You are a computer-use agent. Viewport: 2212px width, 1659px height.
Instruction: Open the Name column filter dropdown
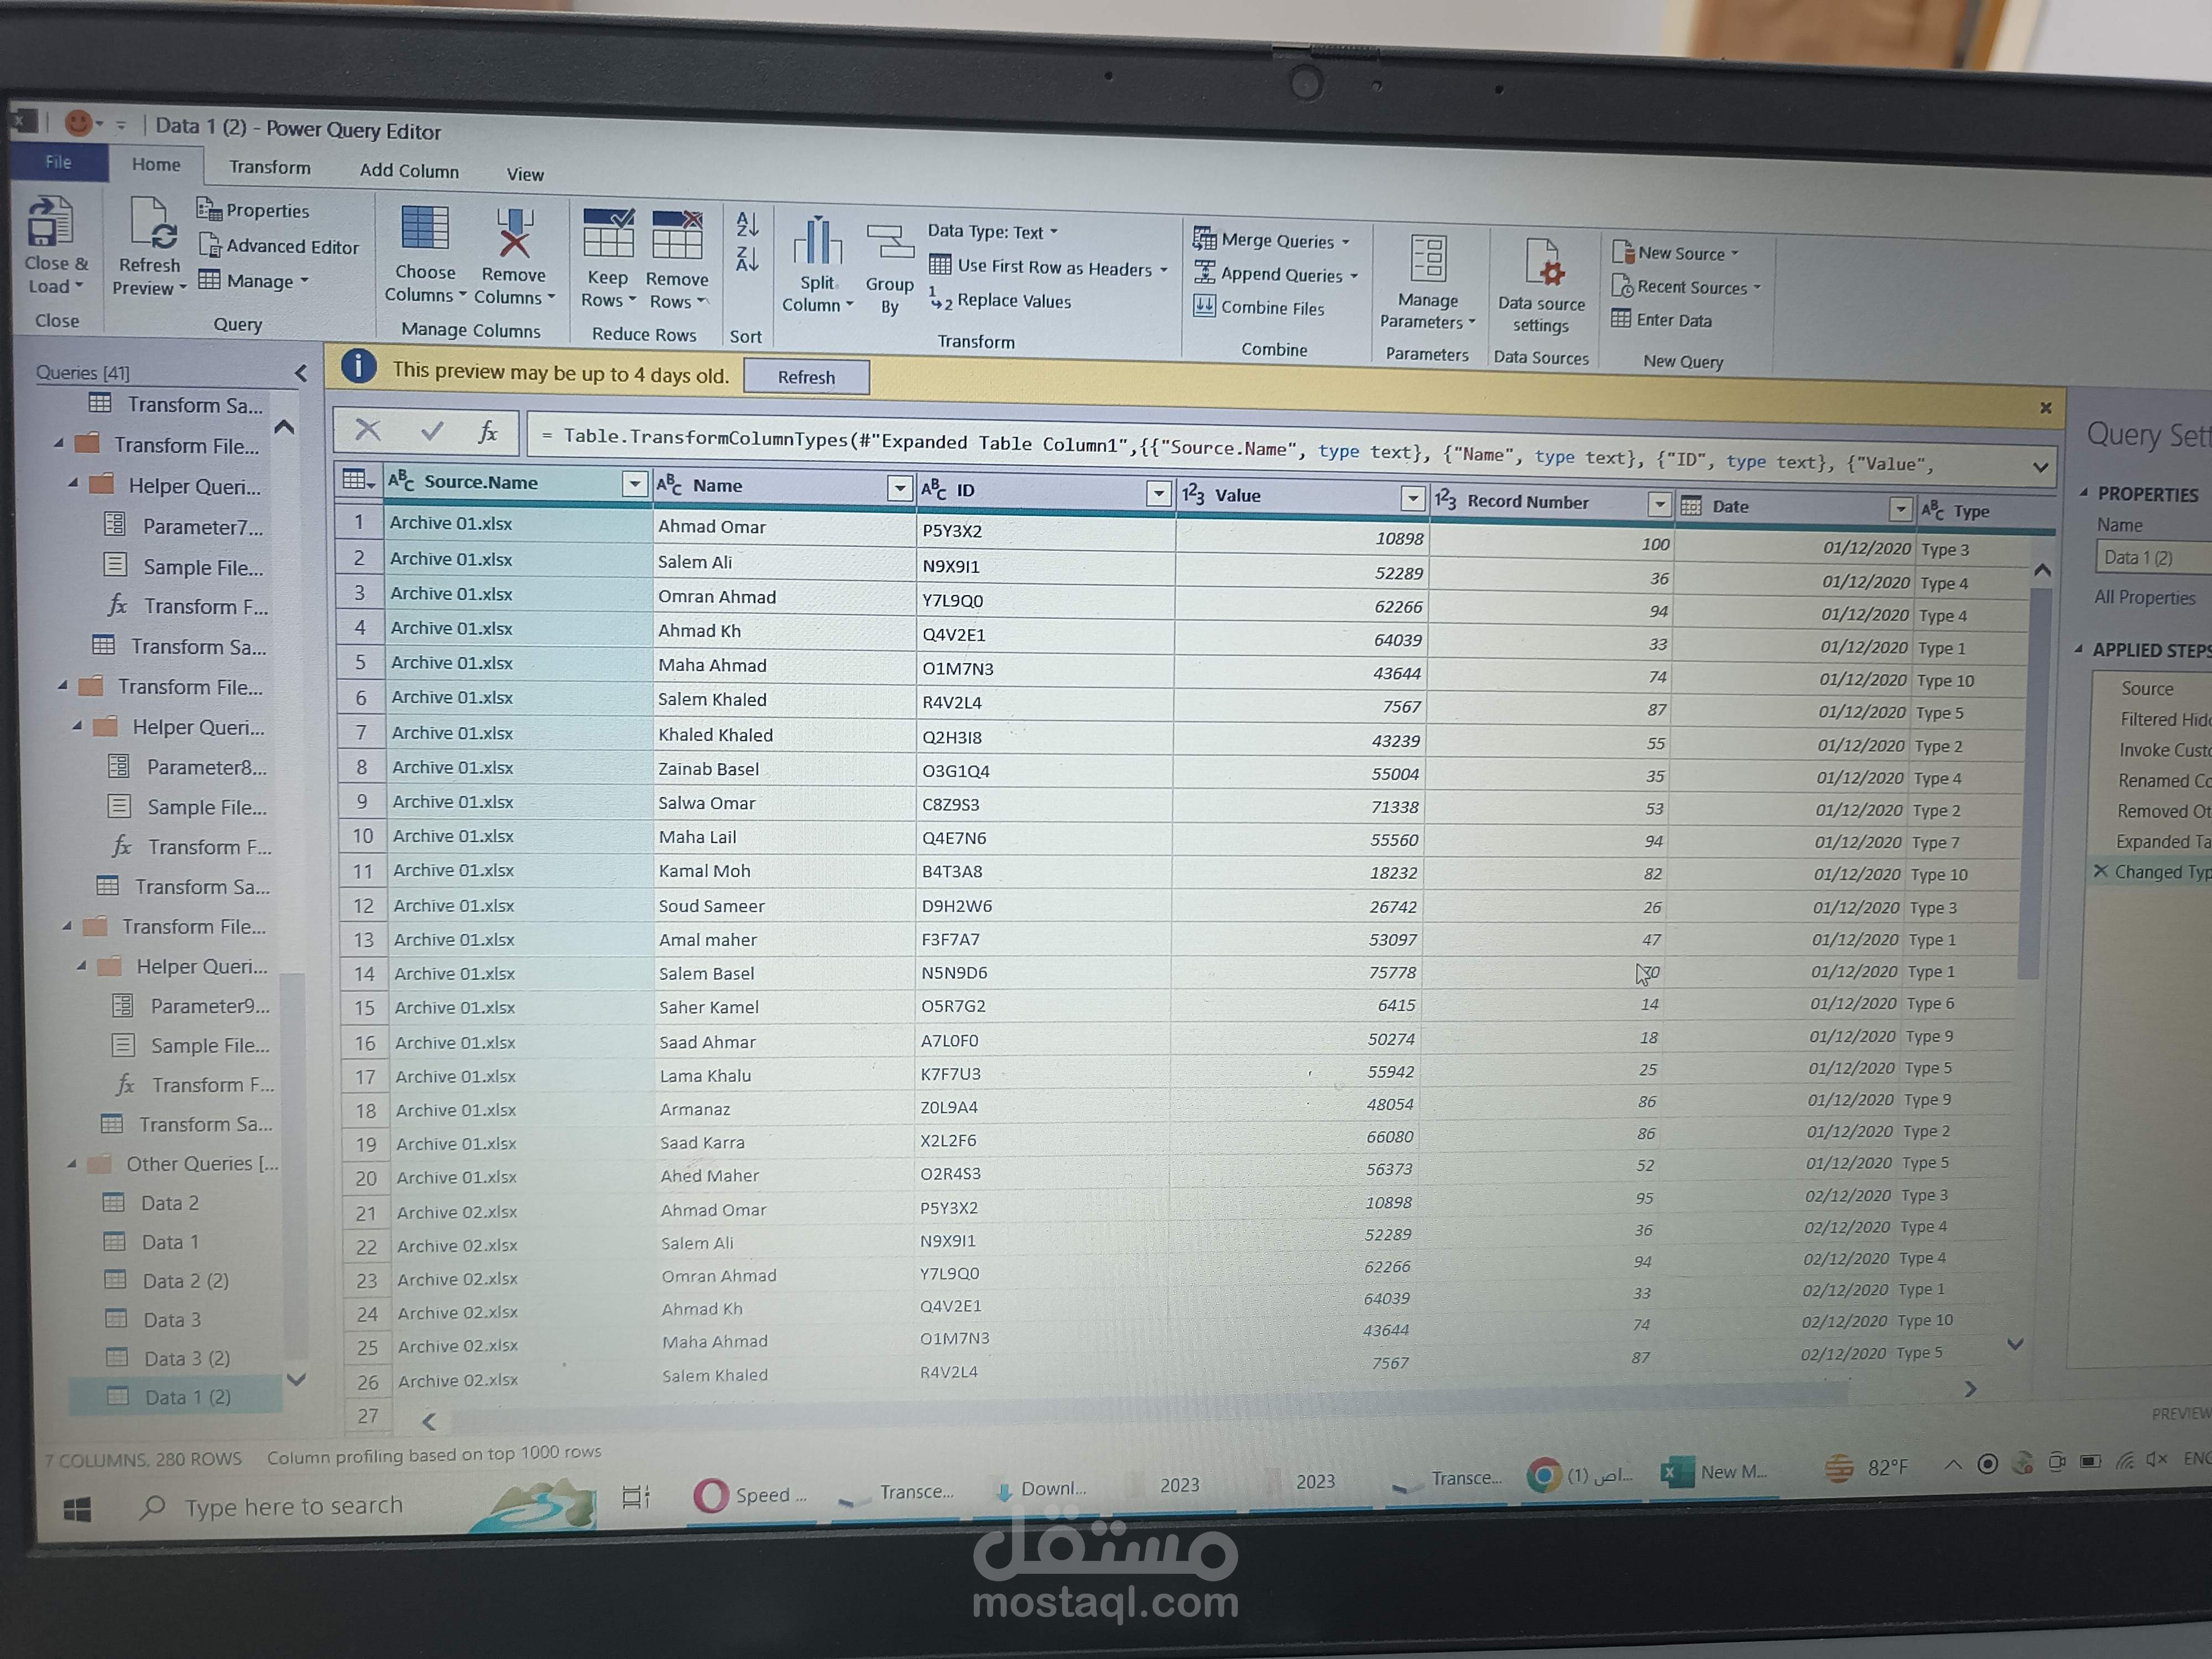[x=899, y=488]
